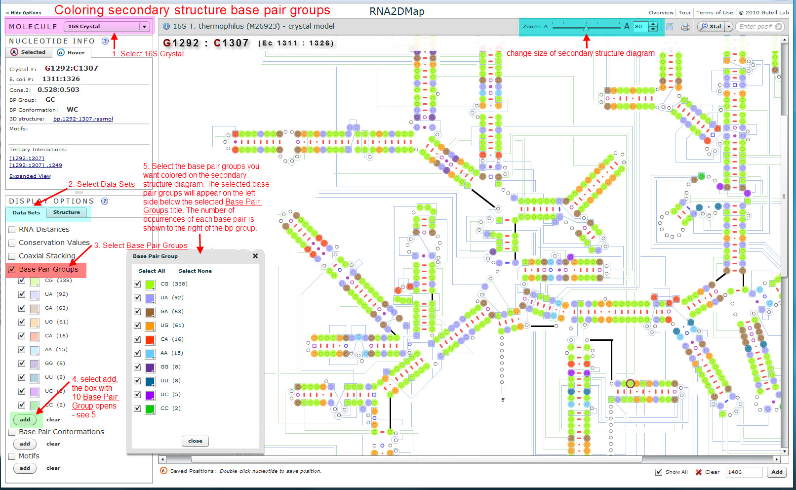Enable the RNA Distances checkbox
Viewport: 796px width, 490px height.
pyautogui.click(x=12, y=230)
